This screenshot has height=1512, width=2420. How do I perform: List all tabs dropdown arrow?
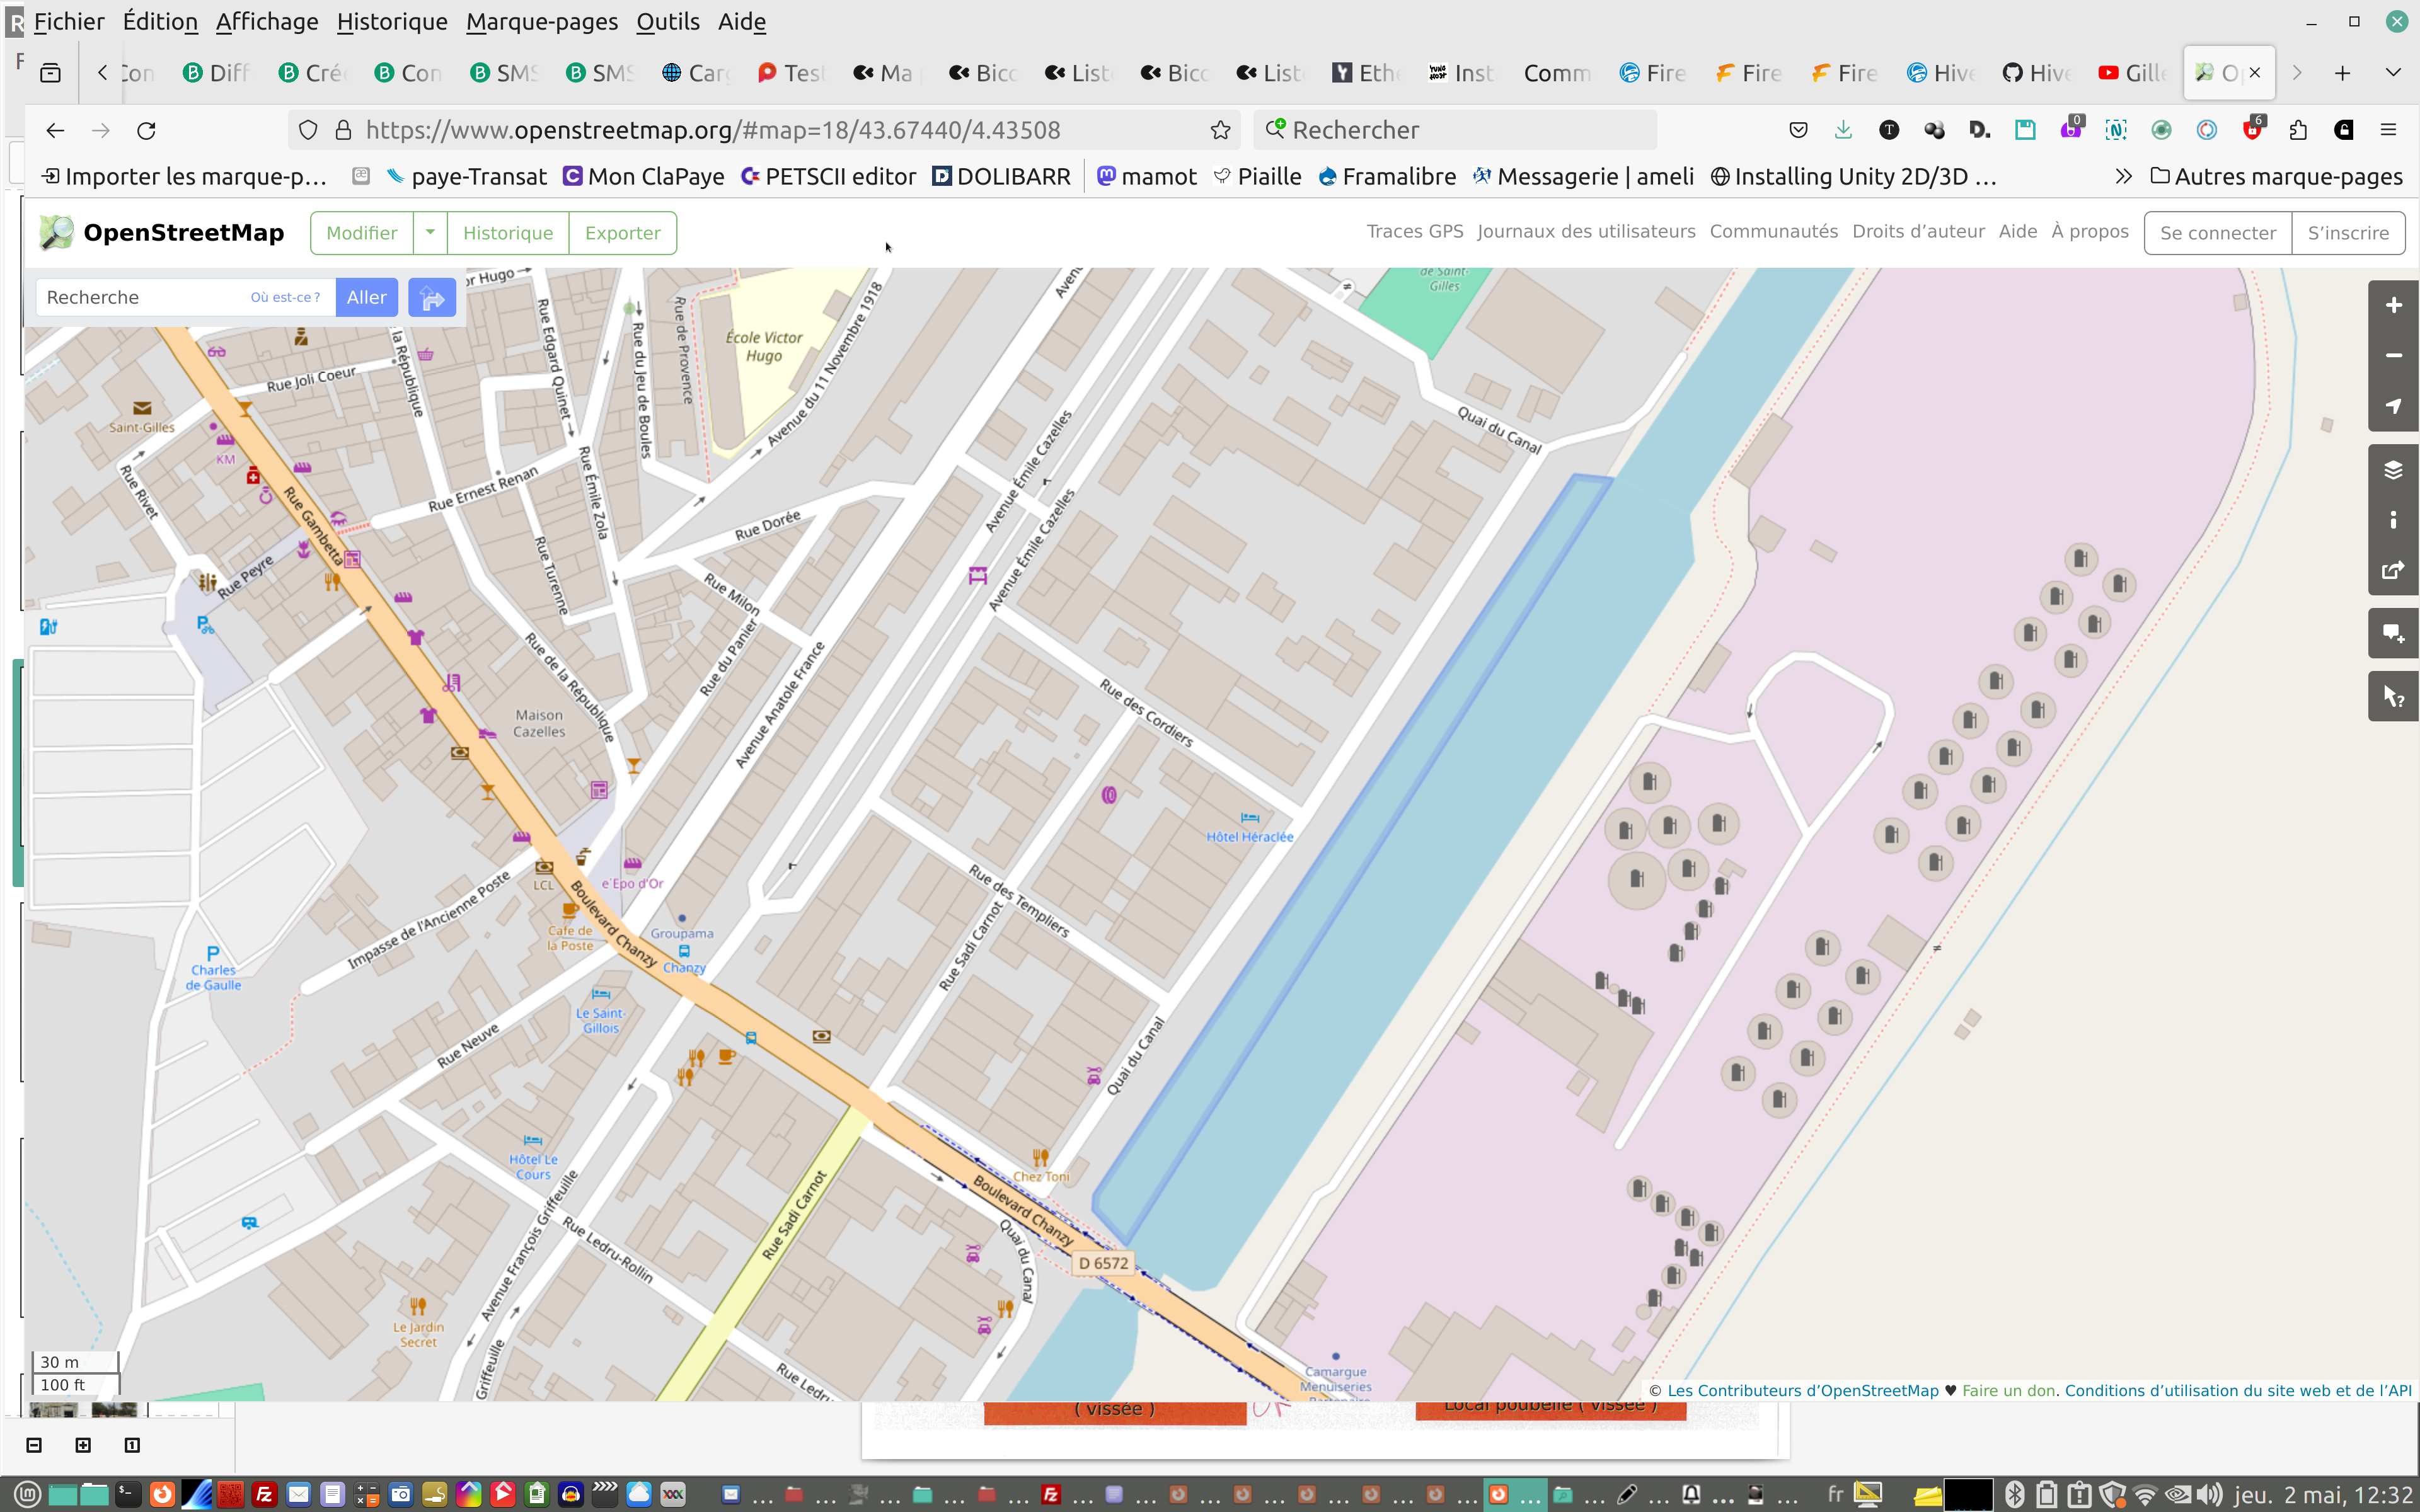click(x=2392, y=73)
